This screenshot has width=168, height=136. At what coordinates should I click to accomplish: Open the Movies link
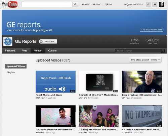click(x=96, y=5)
